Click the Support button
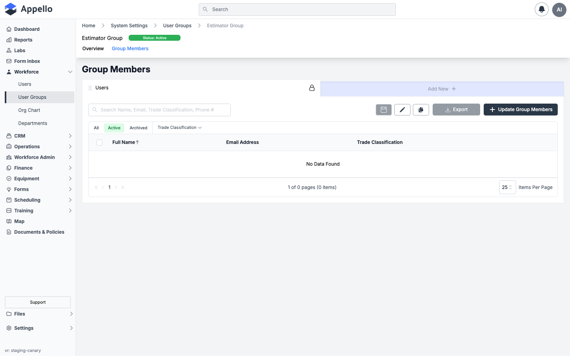The width and height of the screenshot is (570, 363). [x=38, y=302]
